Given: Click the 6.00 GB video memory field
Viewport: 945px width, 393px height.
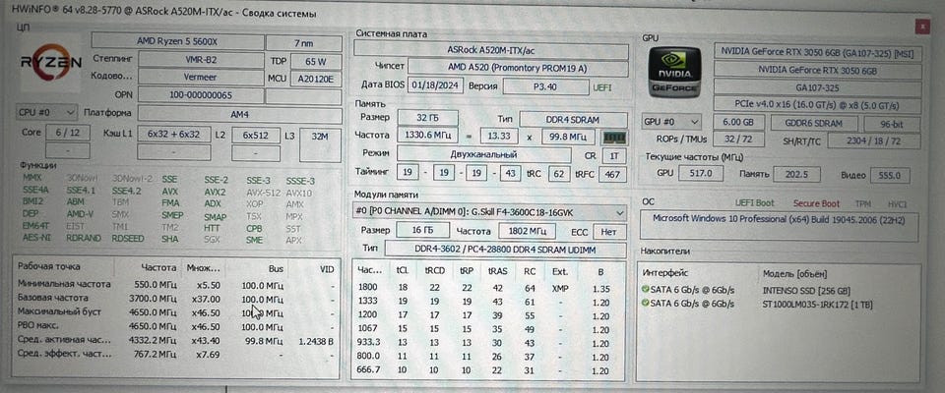Looking at the screenshot, I should pyautogui.click(x=739, y=123).
